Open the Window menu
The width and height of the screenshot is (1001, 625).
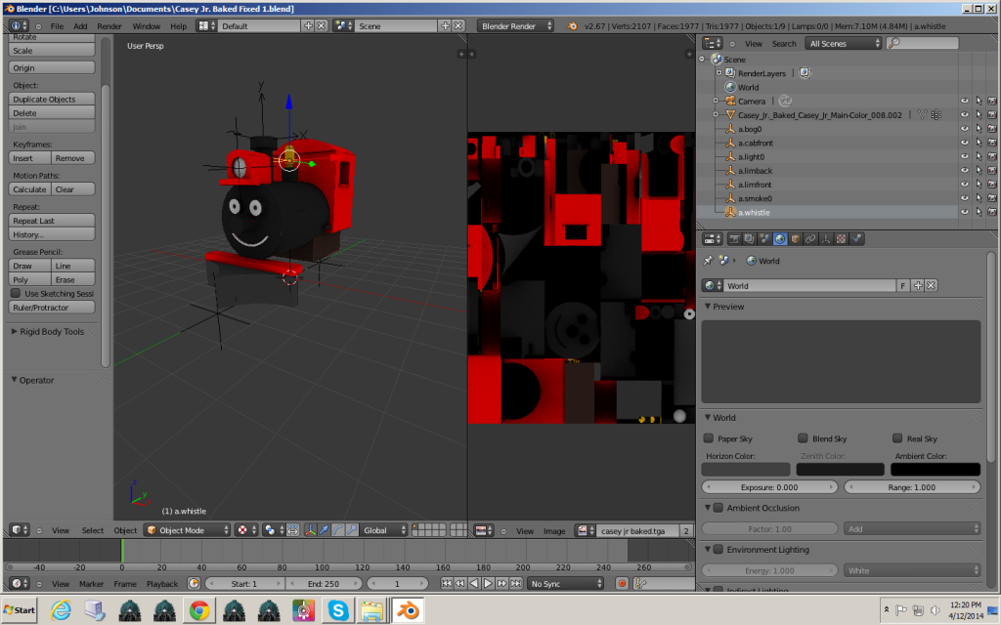147,26
